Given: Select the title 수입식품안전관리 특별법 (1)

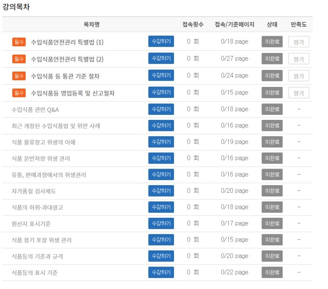Looking at the screenshot, I should pyautogui.click(x=67, y=42).
